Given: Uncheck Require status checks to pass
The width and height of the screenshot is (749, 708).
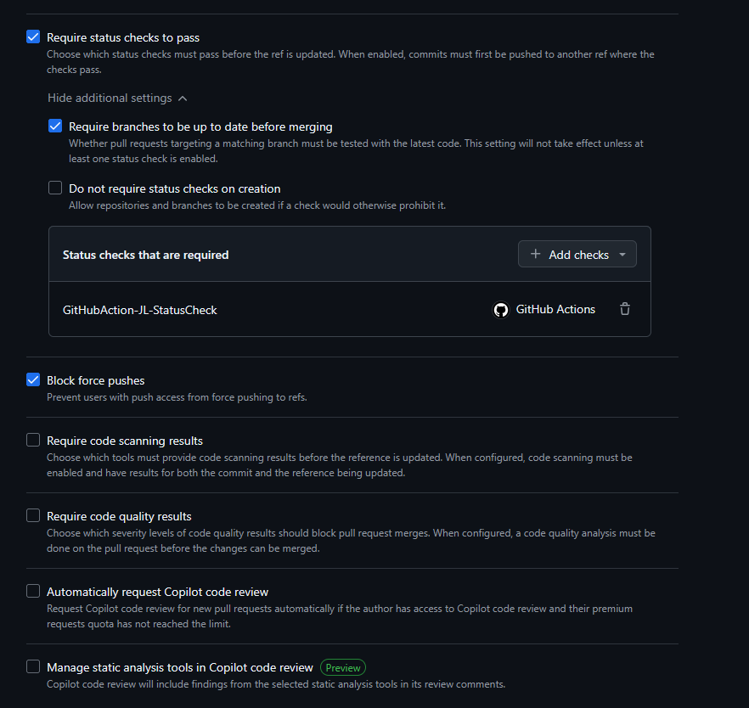Looking at the screenshot, I should [x=32, y=37].
